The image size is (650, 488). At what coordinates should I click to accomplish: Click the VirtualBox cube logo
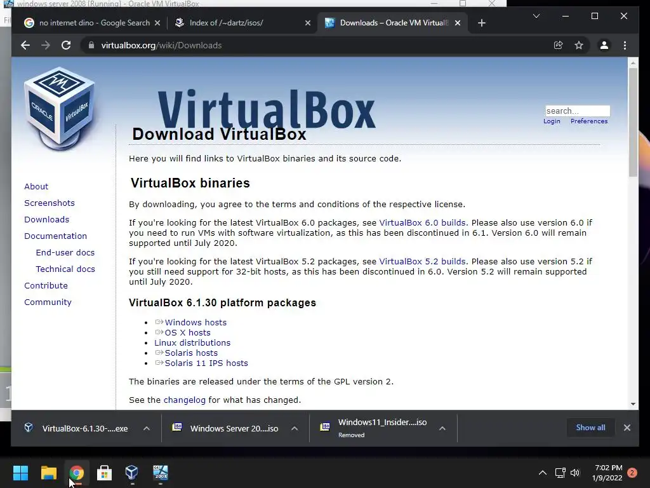pyautogui.click(x=60, y=109)
